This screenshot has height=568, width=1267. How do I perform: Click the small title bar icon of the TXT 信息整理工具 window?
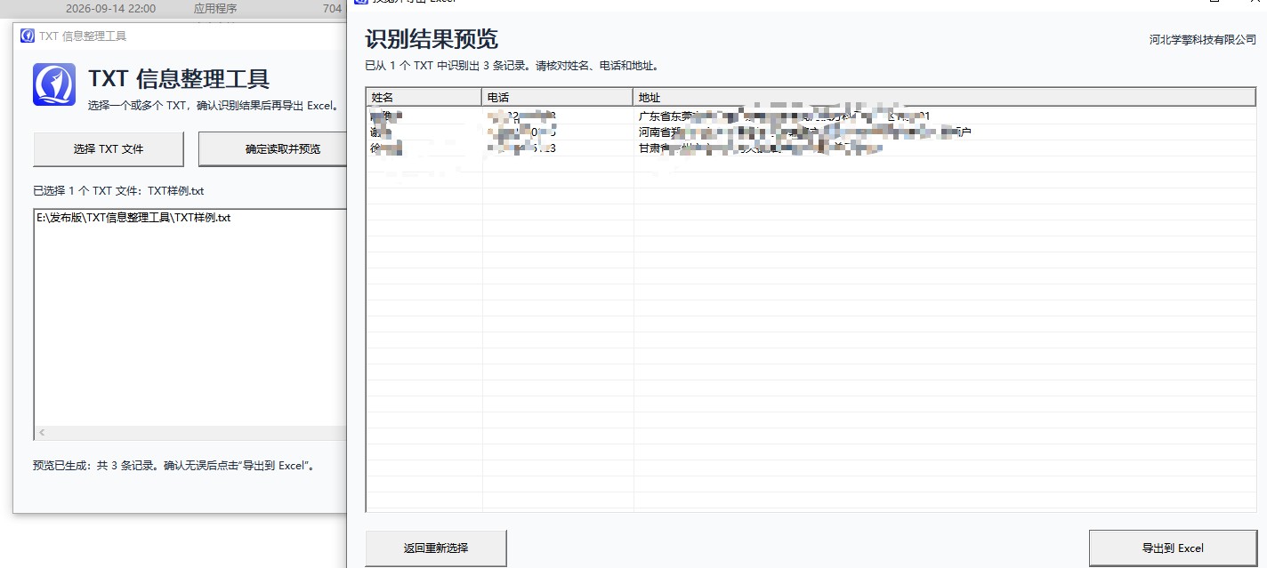click(x=28, y=36)
